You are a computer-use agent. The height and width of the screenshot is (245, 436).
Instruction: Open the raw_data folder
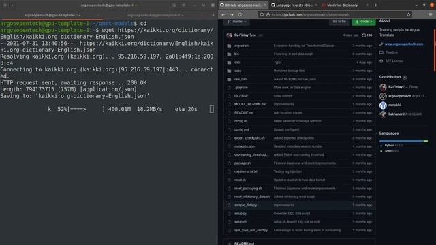[x=240, y=79]
